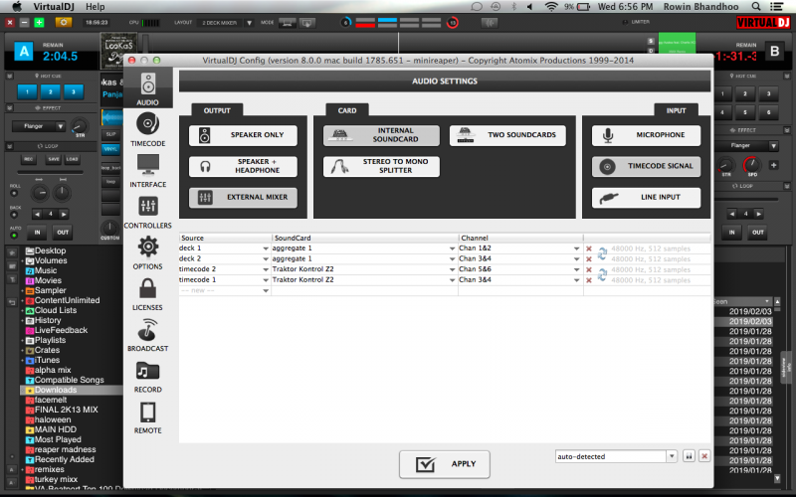Image resolution: width=796 pixels, height=497 pixels.
Task: Select the Downloads folder
Action: pos(56,390)
